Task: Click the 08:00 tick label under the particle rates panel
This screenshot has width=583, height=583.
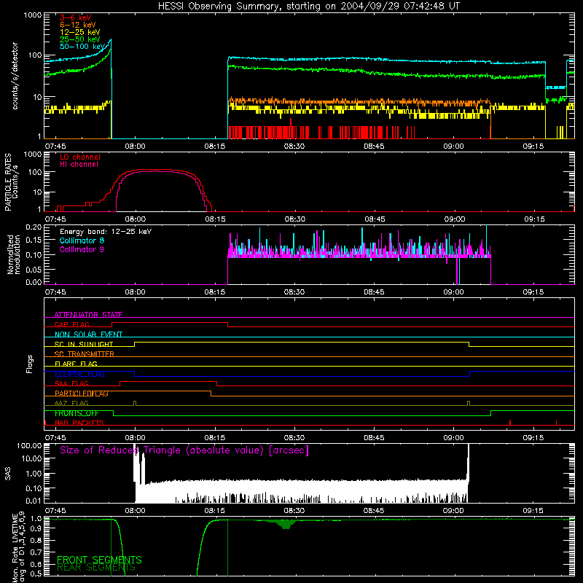Action: point(135,219)
